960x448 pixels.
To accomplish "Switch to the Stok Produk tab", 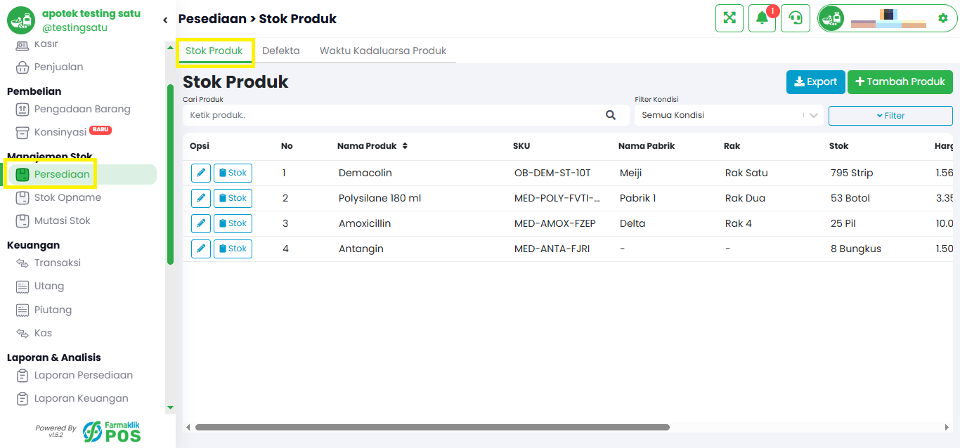I will tap(214, 51).
